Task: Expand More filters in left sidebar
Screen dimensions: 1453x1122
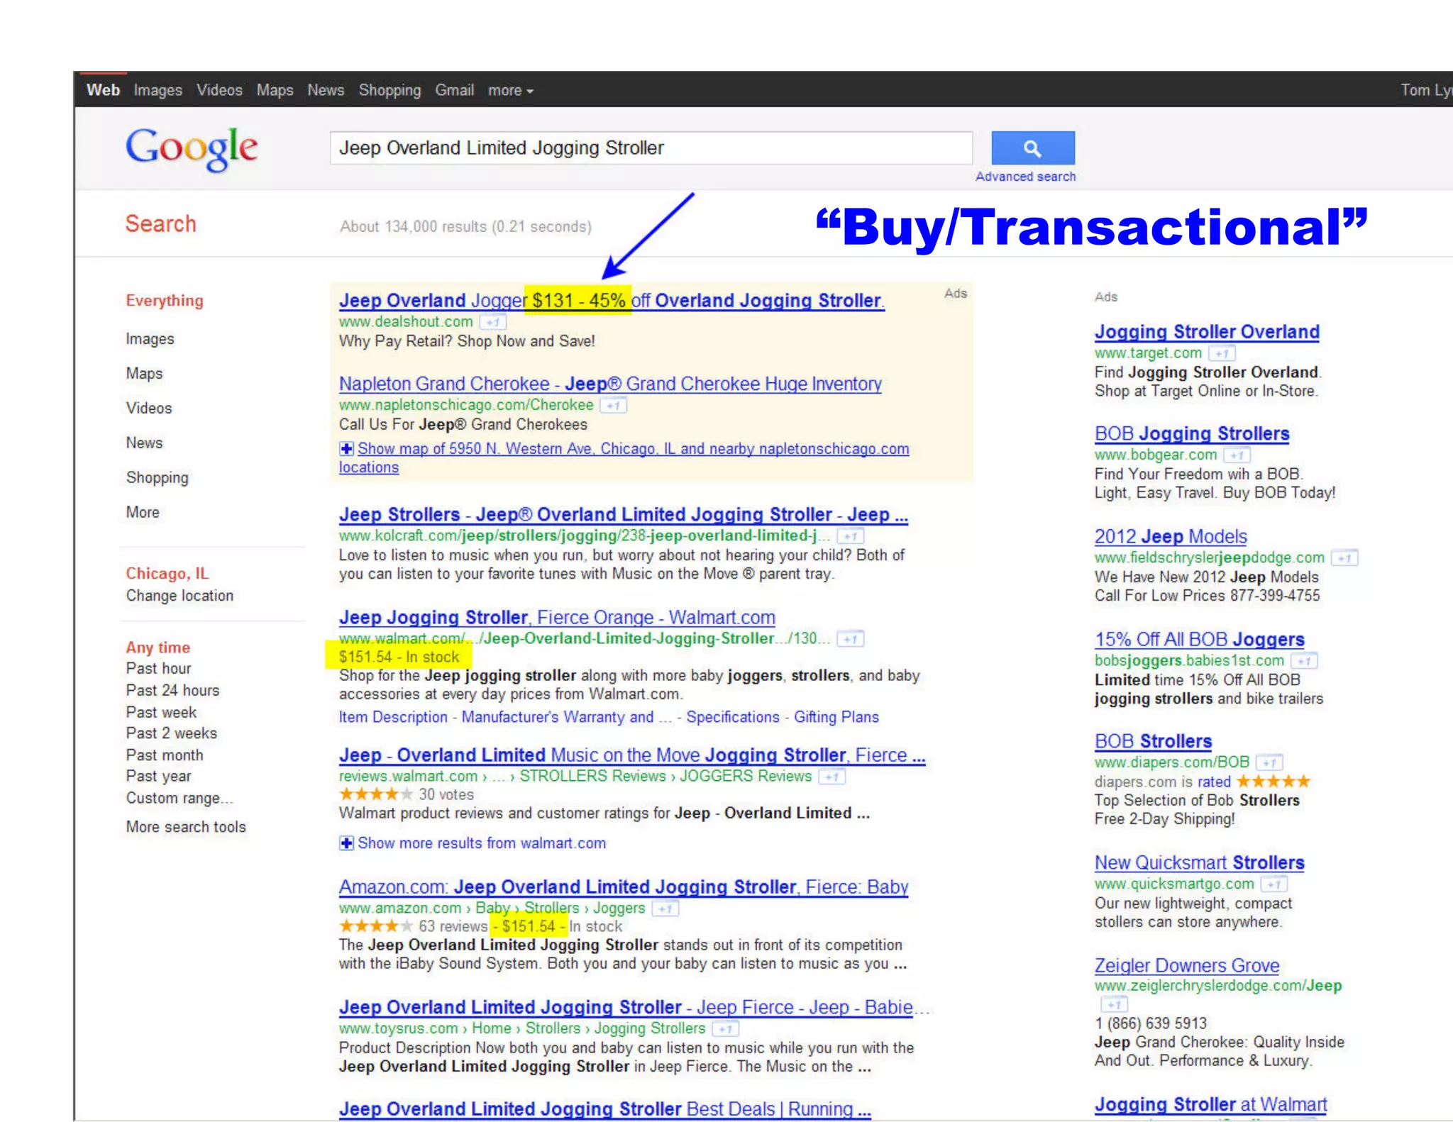Action: pos(143,512)
